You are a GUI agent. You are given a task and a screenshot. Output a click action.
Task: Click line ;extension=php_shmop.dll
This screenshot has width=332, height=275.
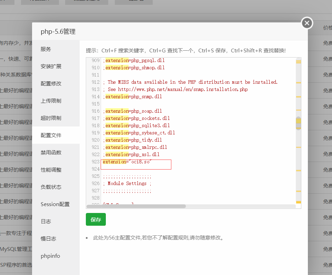point(134,68)
